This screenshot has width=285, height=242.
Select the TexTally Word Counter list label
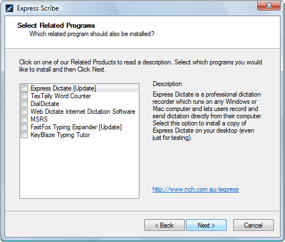point(61,96)
